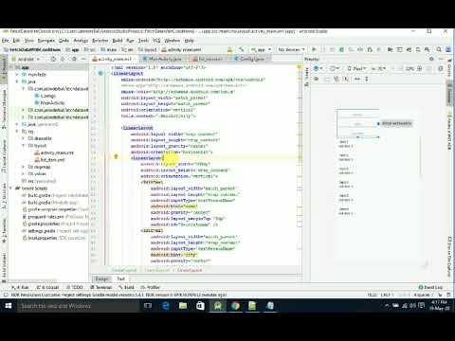Click the Windows taskbar search box

[78, 306]
